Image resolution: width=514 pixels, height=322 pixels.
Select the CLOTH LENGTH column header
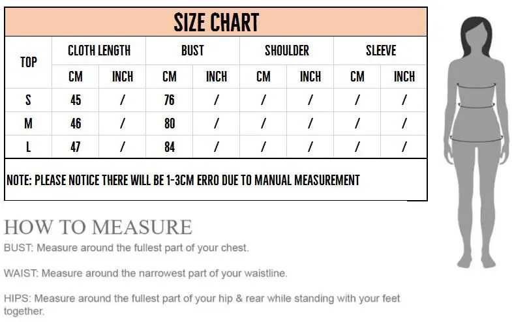click(99, 50)
